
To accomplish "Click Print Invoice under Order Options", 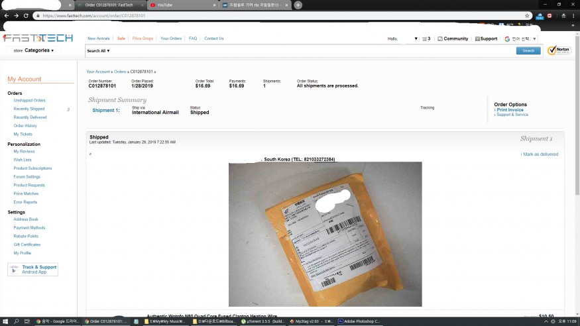I will tap(510, 110).
